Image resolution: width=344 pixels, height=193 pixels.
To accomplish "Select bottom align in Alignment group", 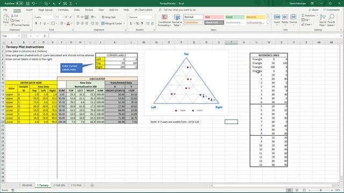I will [x=87, y=17].
